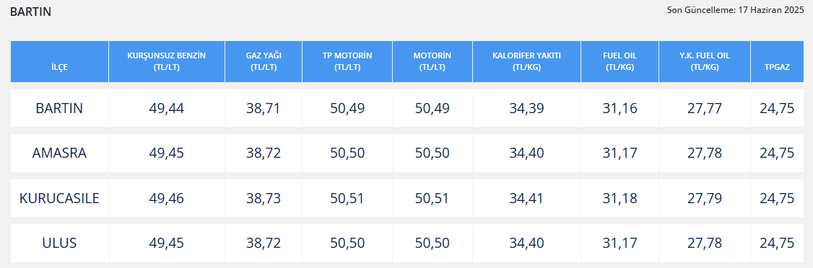Click the GAZ YAĞI column header
The width and height of the screenshot is (813, 268).
(x=264, y=61)
